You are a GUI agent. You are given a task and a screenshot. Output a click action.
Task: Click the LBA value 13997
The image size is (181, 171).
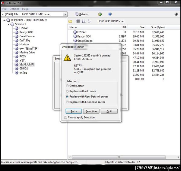point(122,36)
